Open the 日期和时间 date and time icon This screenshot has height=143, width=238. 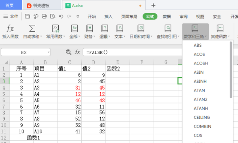(x=141, y=29)
